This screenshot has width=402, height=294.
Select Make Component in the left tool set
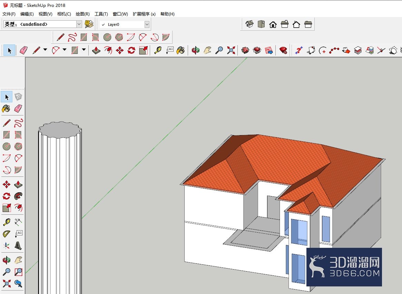pos(18,97)
